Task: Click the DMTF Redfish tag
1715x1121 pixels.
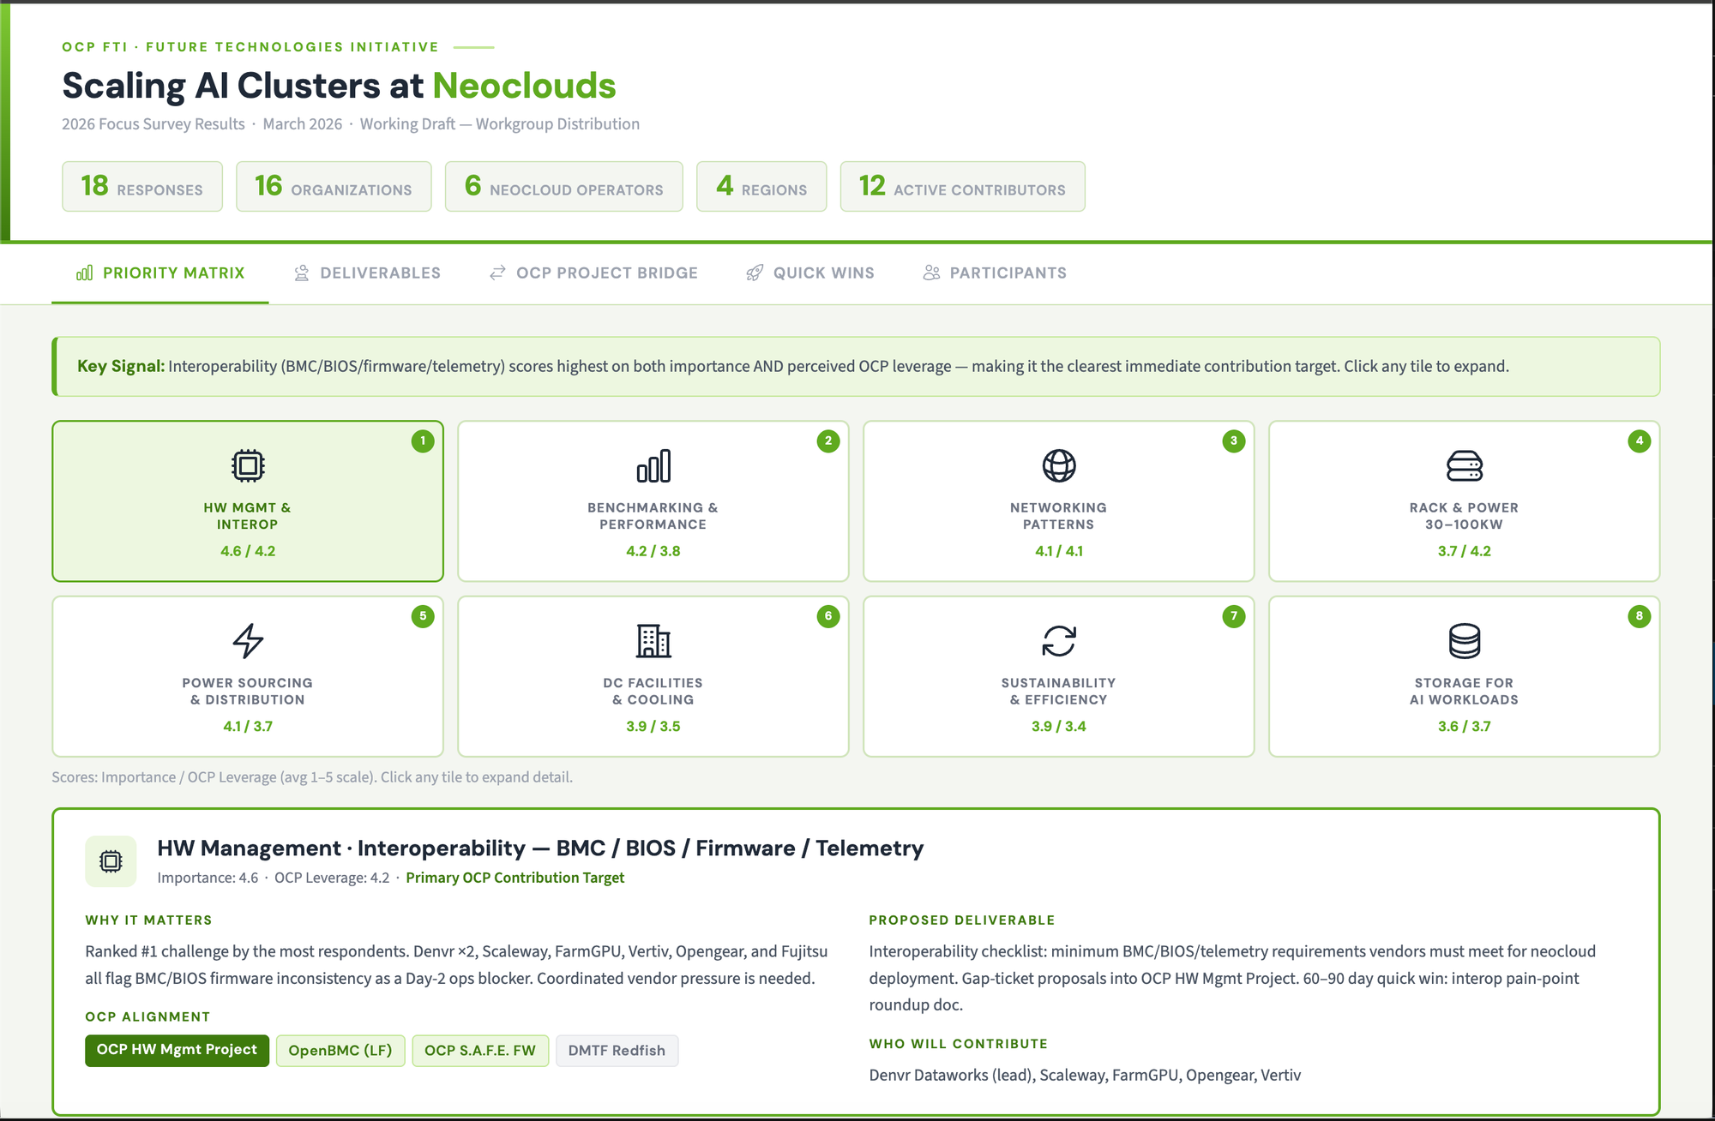Action: tap(617, 1050)
